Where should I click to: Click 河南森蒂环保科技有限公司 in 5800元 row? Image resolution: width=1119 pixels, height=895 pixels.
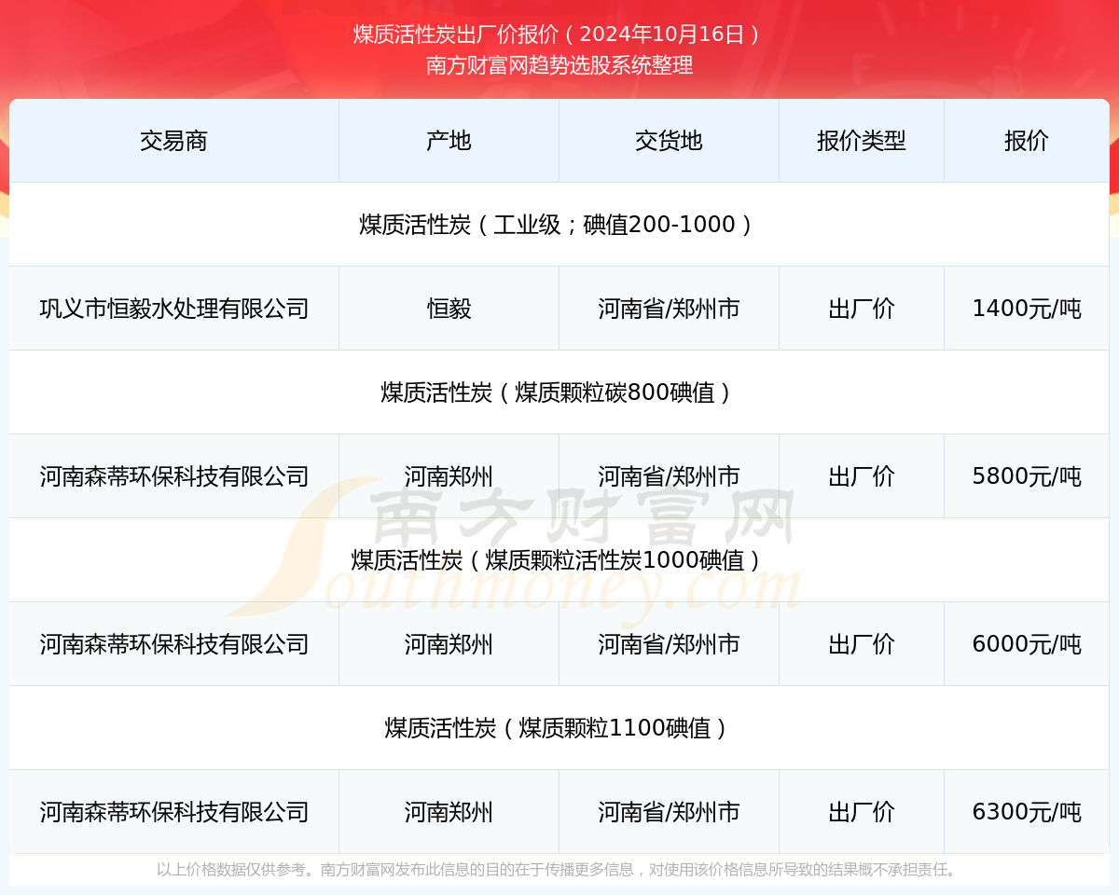point(173,476)
